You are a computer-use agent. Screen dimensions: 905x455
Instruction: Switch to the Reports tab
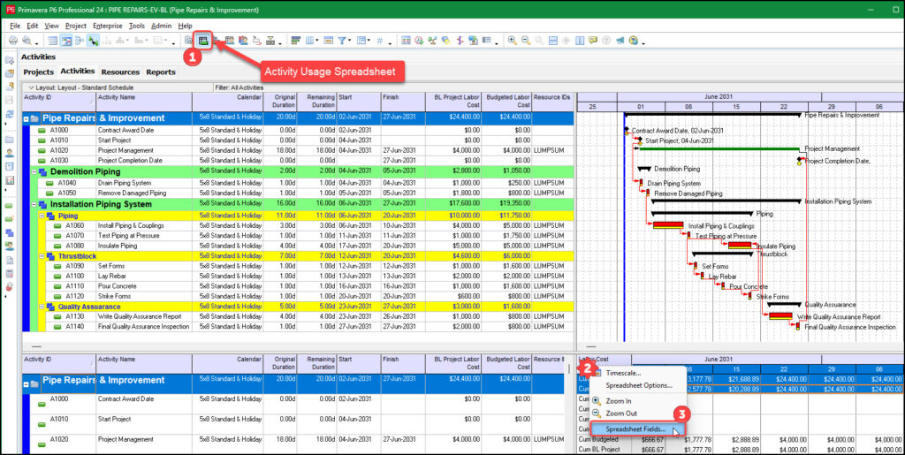click(x=161, y=72)
